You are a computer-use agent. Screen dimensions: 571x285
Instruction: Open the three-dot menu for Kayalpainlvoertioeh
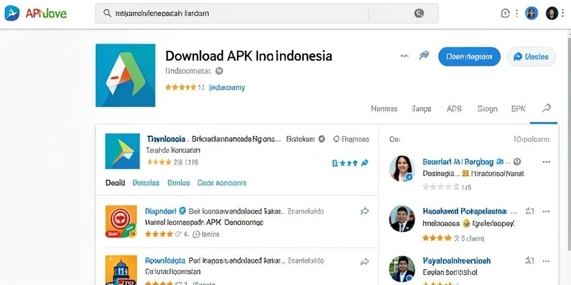[x=546, y=261]
